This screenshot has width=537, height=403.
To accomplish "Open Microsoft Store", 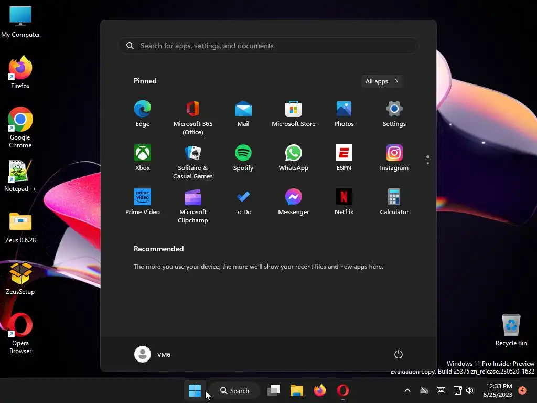I will point(294,114).
